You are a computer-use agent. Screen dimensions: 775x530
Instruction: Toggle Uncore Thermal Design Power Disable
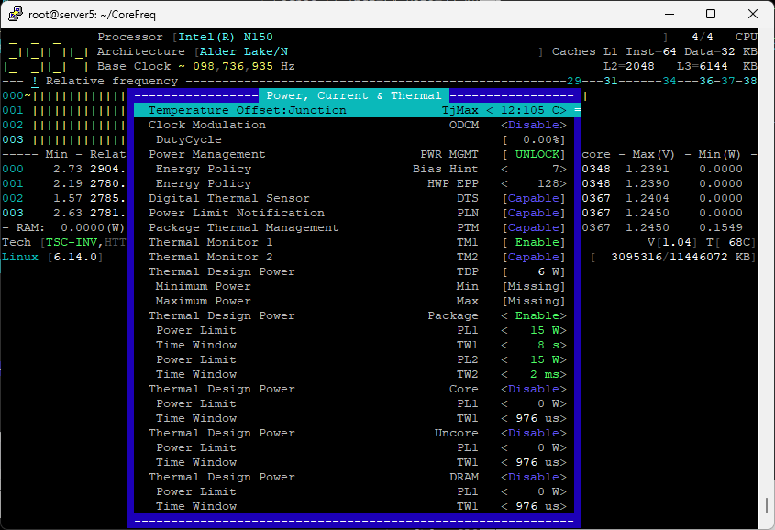coord(533,433)
